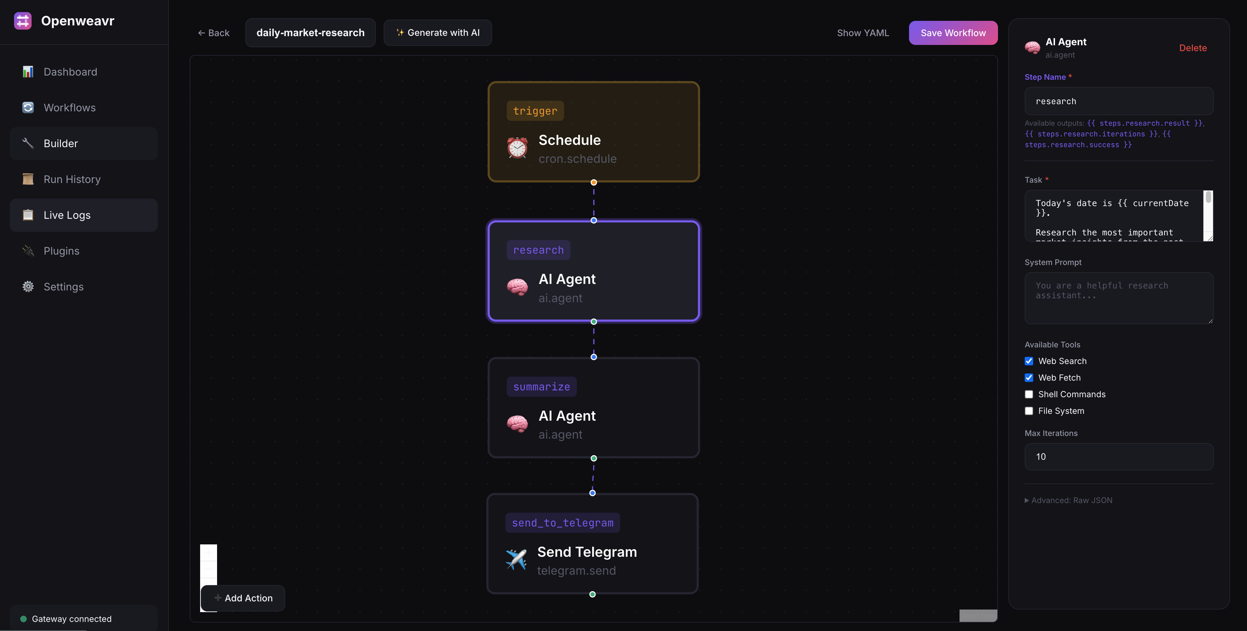Click the brain icon on research AI Agent node
1247x631 pixels.
[x=518, y=286]
